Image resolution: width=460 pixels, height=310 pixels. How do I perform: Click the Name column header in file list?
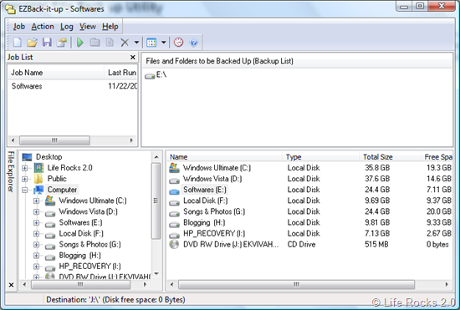click(x=224, y=157)
